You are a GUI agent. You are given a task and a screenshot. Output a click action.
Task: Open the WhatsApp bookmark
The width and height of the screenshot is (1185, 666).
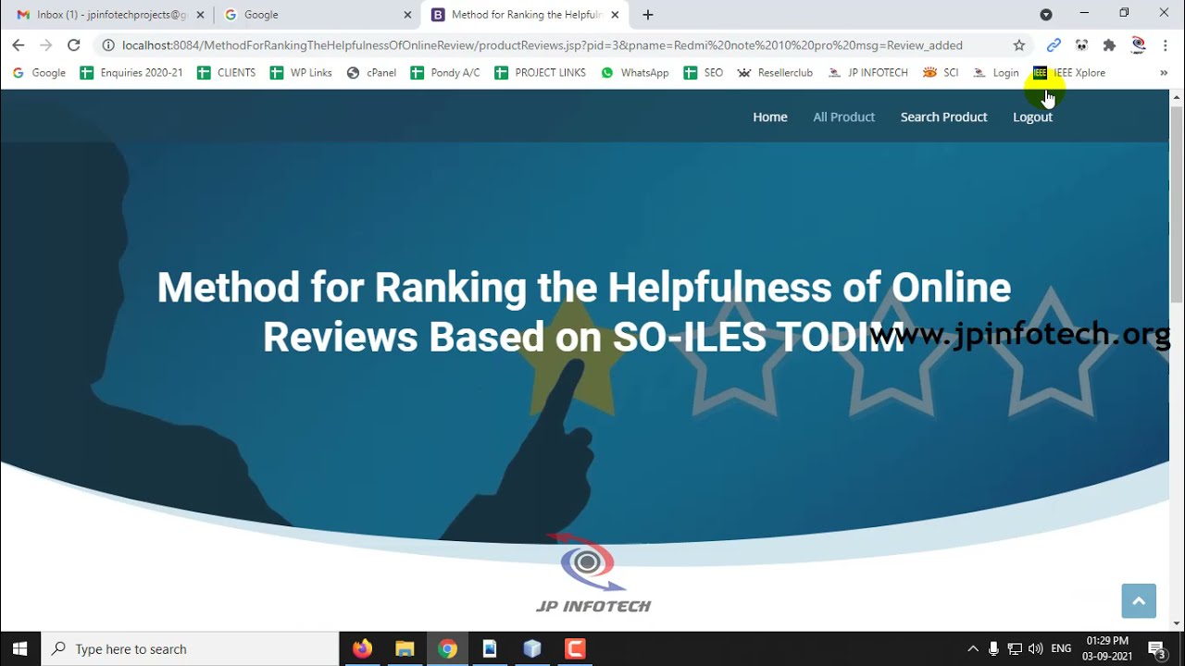pyautogui.click(x=635, y=73)
